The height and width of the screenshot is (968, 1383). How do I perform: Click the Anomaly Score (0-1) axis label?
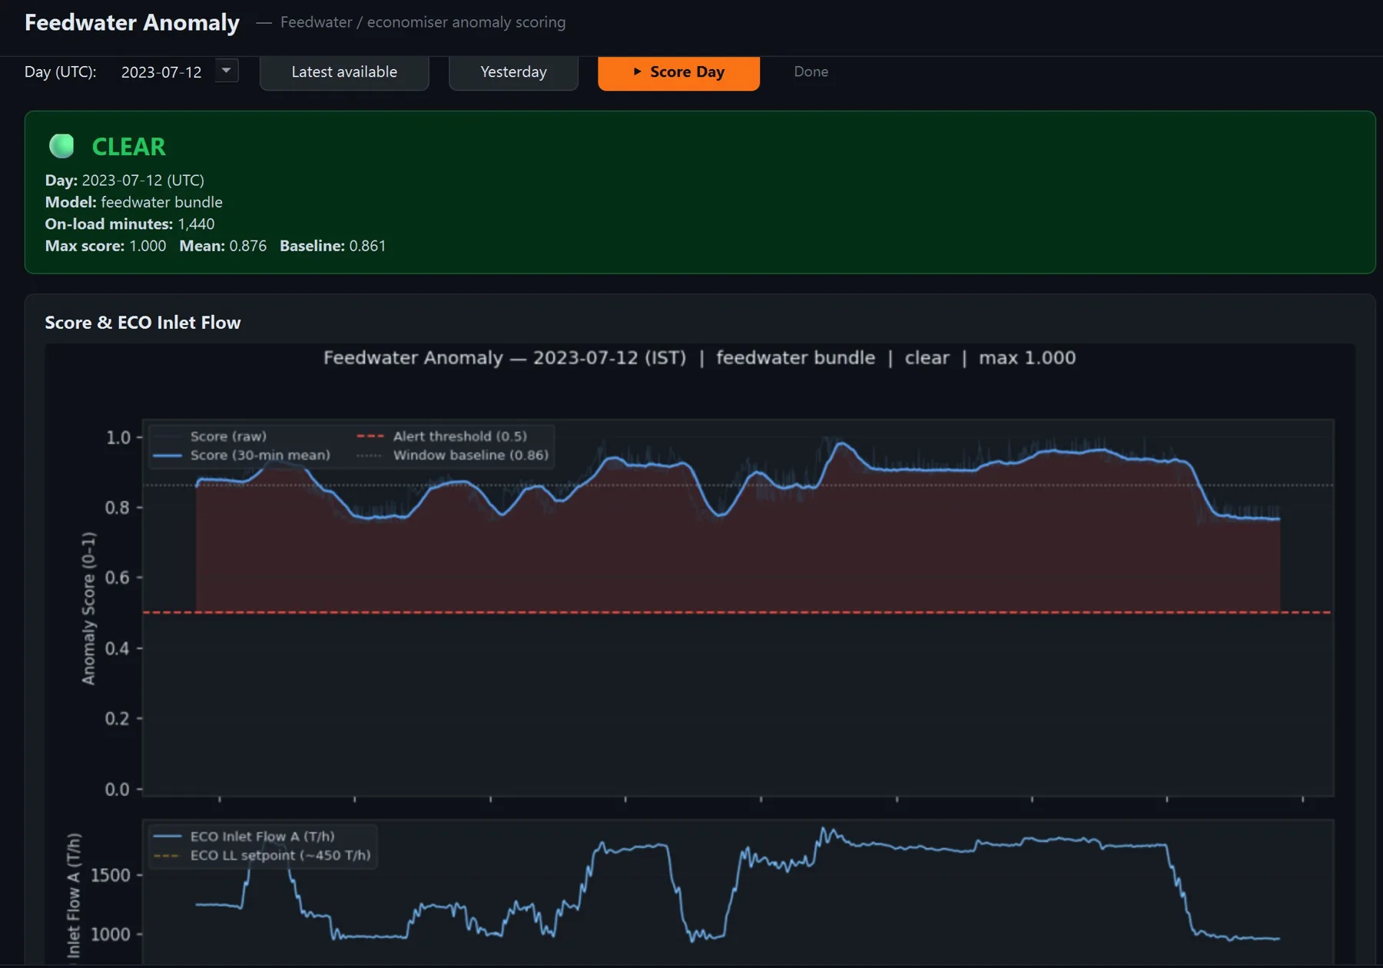click(x=89, y=608)
